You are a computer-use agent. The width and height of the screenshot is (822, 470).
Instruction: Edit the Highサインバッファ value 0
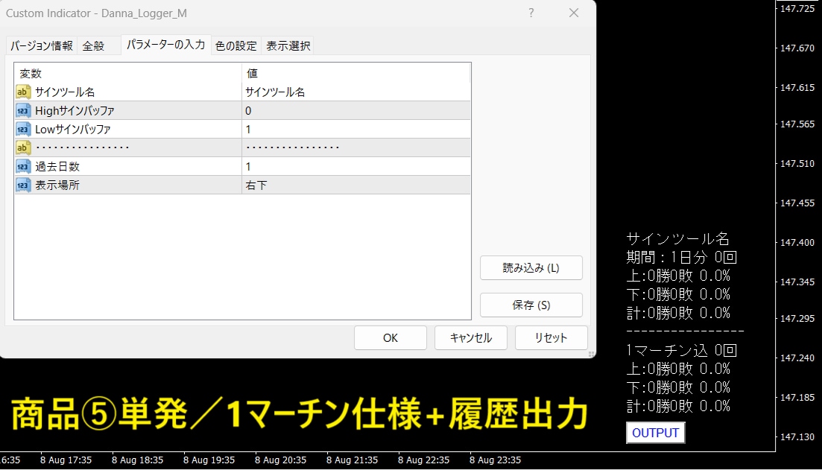pyautogui.click(x=356, y=110)
